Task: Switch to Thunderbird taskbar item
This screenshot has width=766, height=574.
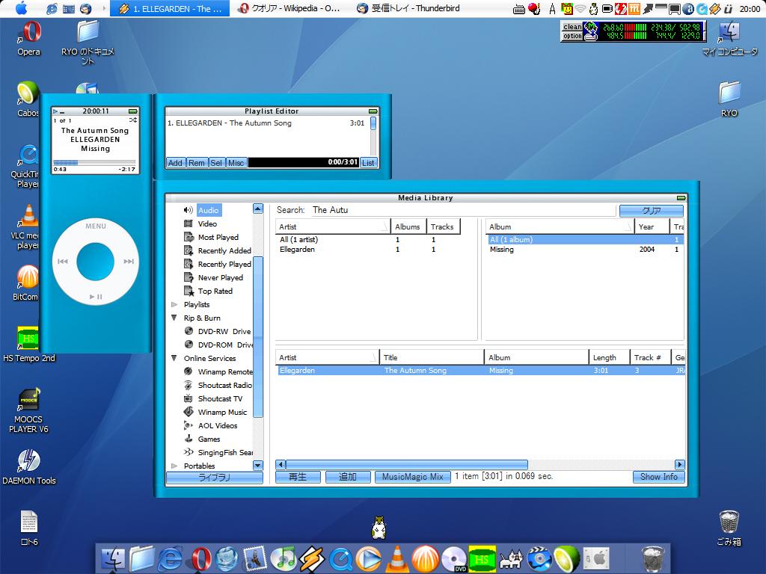Action: pyautogui.click(x=408, y=8)
